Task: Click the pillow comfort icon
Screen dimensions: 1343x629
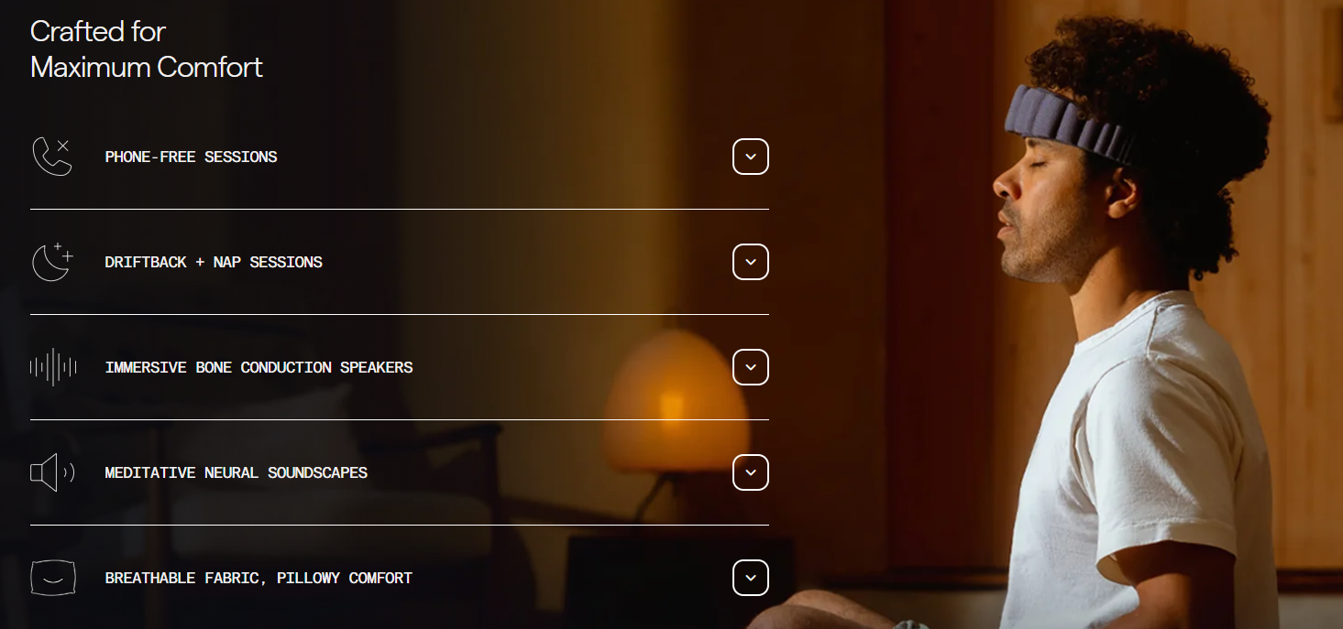Action: point(52,578)
